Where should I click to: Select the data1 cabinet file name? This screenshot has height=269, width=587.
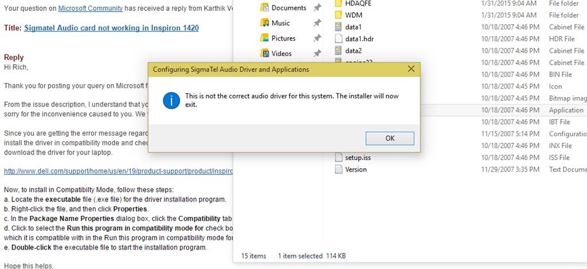(353, 27)
